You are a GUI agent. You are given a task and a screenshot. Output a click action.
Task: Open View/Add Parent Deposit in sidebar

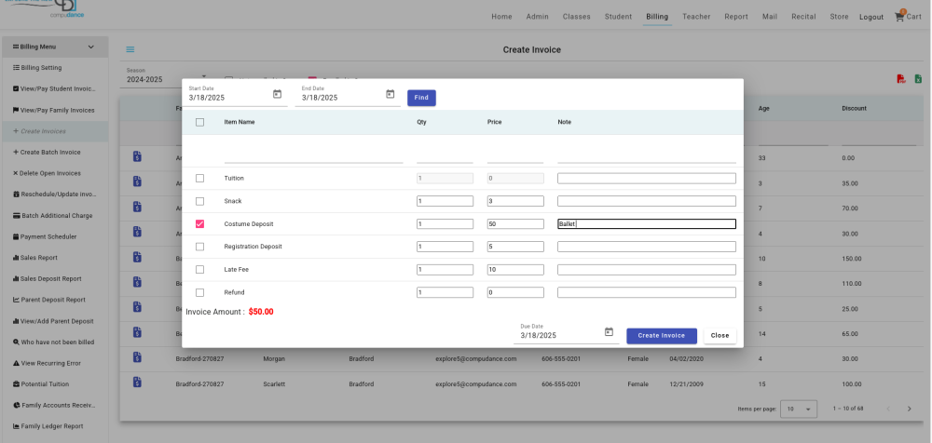click(55, 321)
